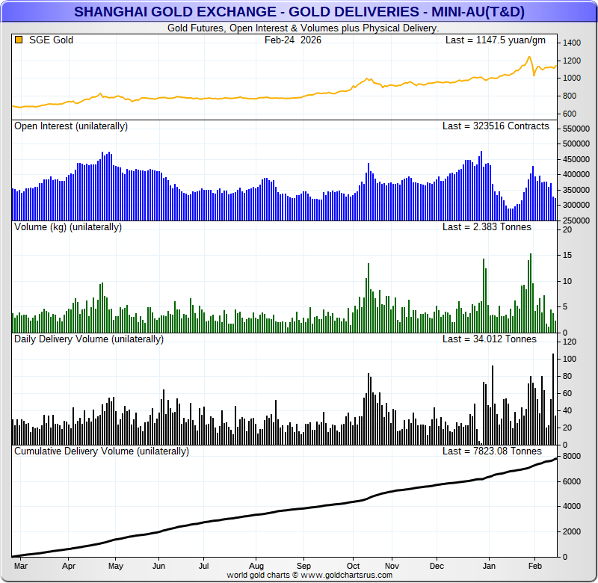Image resolution: width=598 pixels, height=583 pixels.
Task: Click the Gold Futures subtitle text
Action: [x=299, y=28]
